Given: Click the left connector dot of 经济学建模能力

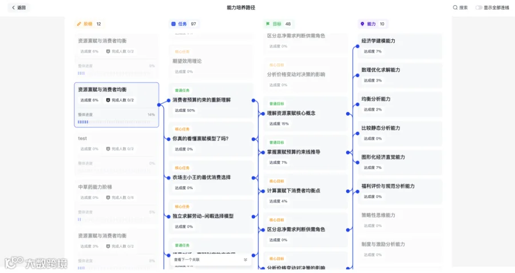Looking at the screenshot, I should pos(357,46).
